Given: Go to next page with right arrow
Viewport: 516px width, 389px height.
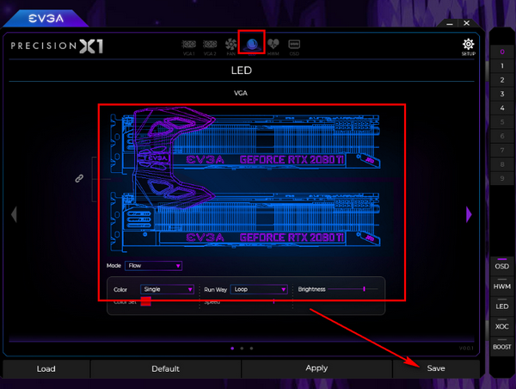Looking at the screenshot, I should (469, 214).
